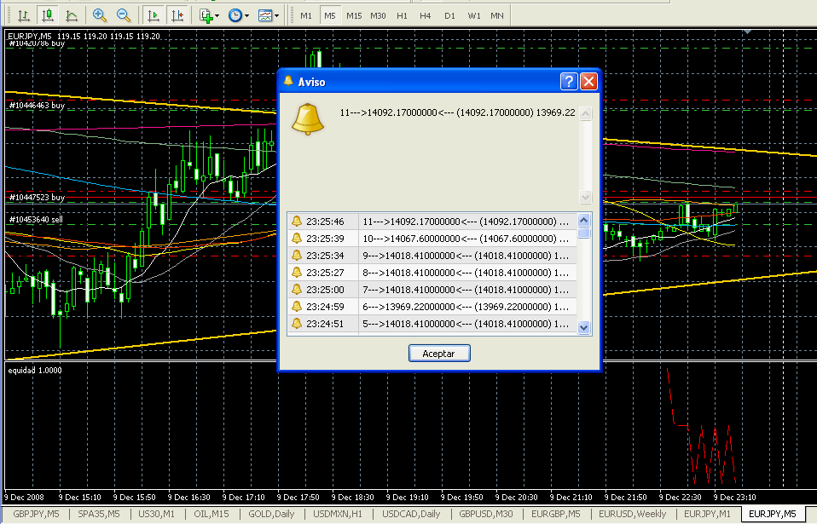Select the W1 timeframe
Image resolution: width=817 pixels, height=524 pixels.
(473, 15)
